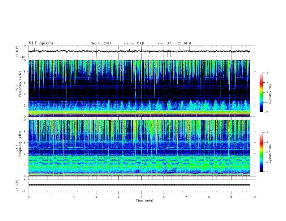Image resolution: width=286 pixels, height=221 pixels.
Task: Click the ch.2 color bar '-7' label
Action: coord(266,172)
